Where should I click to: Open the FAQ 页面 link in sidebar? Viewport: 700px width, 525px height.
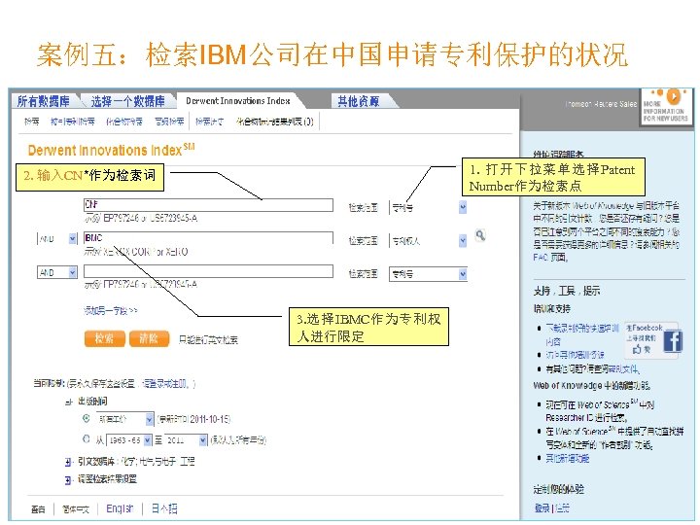pos(550,257)
